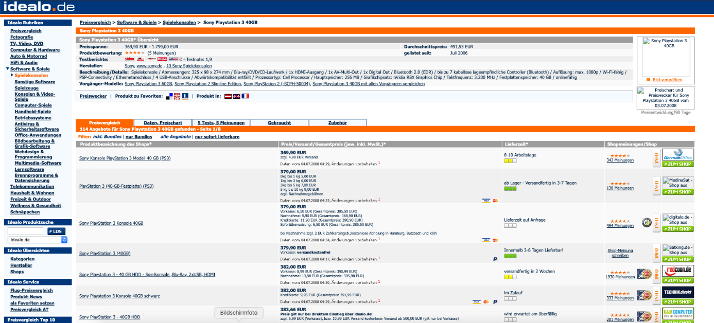The image size is (714, 323).
Task: Open Sony Playstation 3 Konsole 40GB schwarz offer
Action: (119, 296)
